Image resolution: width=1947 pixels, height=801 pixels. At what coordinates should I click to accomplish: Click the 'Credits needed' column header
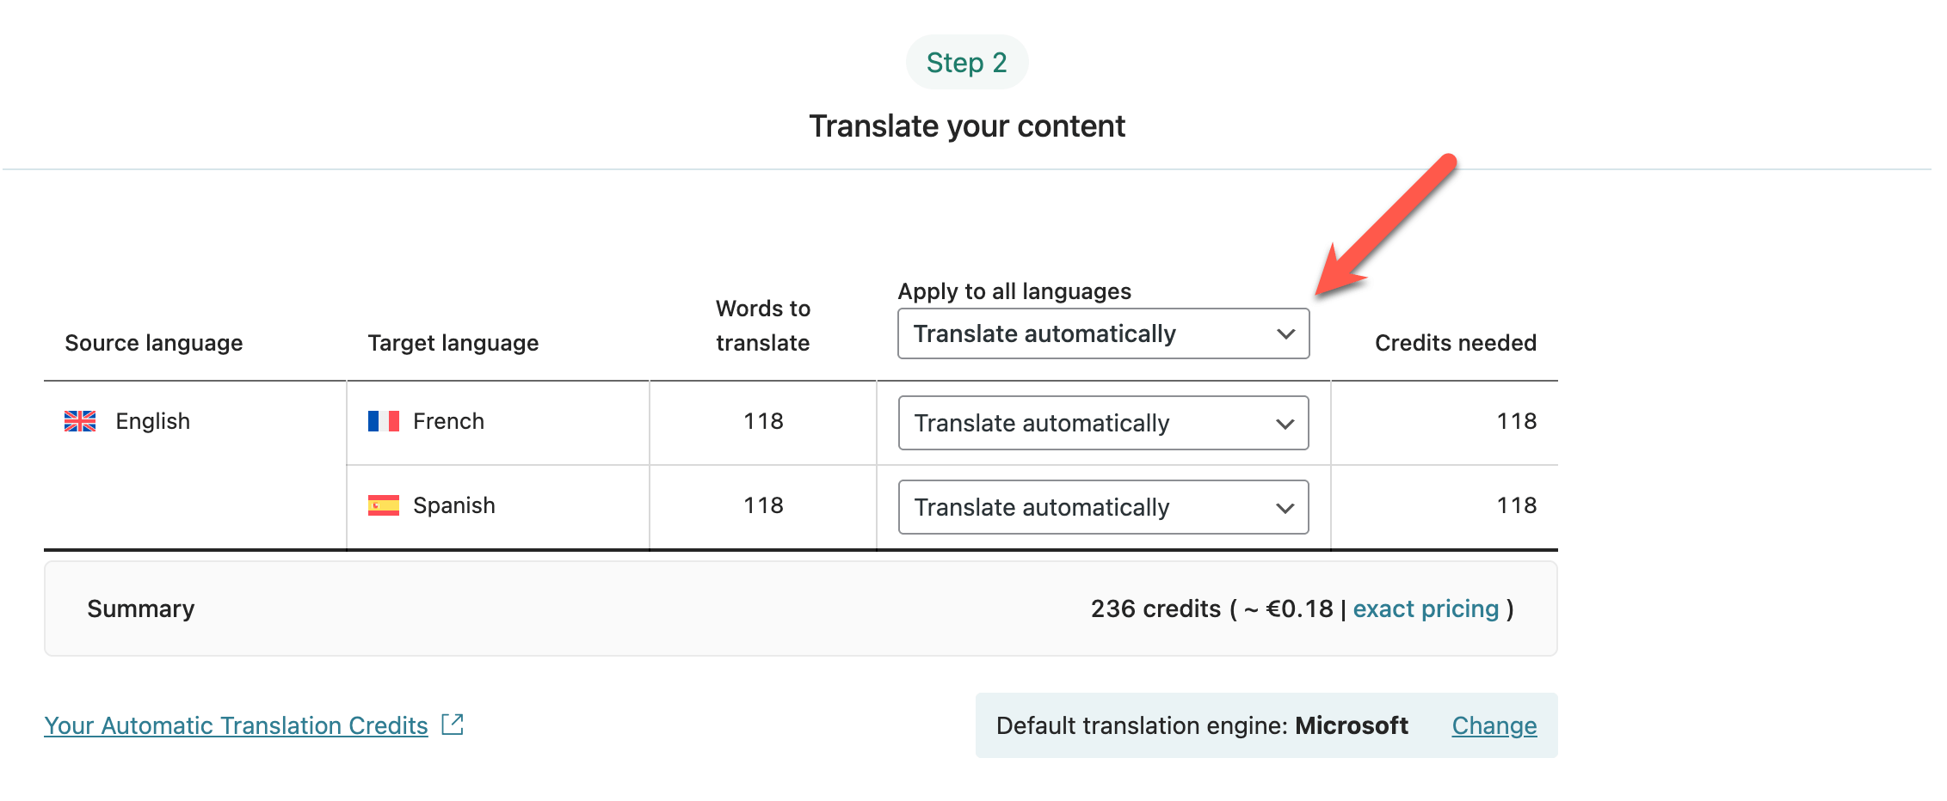pyautogui.click(x=1456, y=343)
